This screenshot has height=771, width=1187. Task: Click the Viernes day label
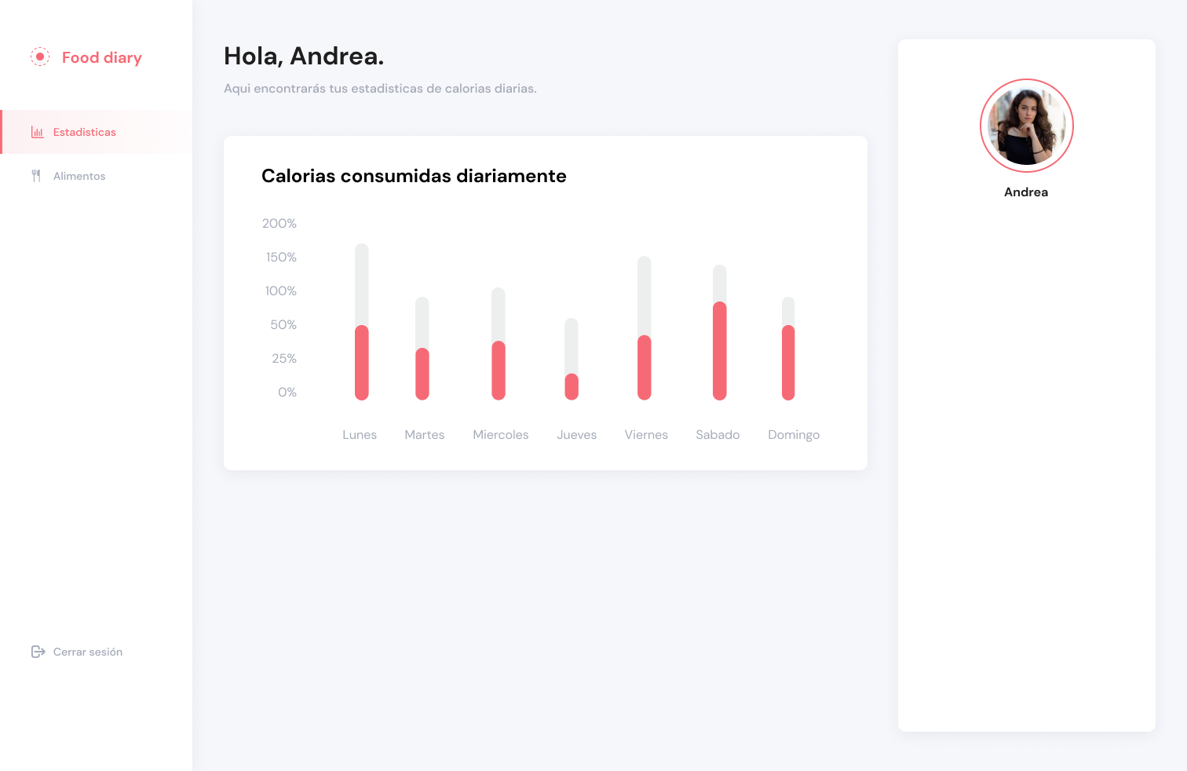(646, 435)
